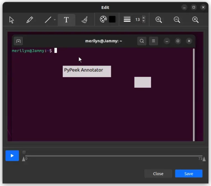Image resolution: width=211 pixels, height=186 pixels.
Task: Click the broom clear-annotations tool
Action: pyautogui.click(x=85, y=20)
